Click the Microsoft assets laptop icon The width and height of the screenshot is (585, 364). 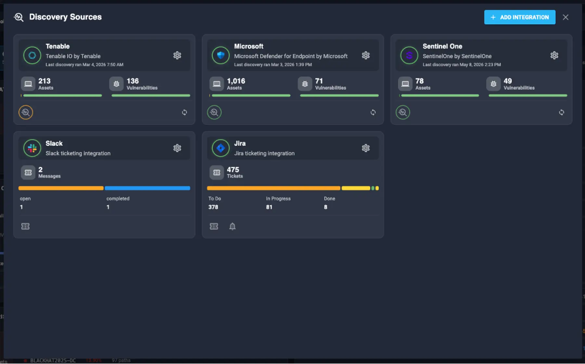(217, 84)
